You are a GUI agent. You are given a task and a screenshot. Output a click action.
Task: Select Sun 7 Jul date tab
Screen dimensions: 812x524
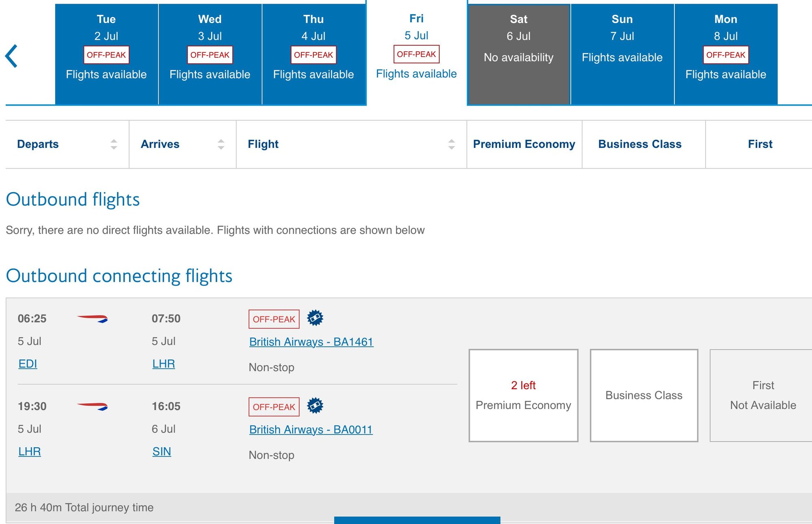click(622, 54)
